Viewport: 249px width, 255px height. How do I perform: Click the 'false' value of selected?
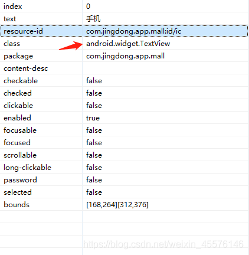point(94,192)
